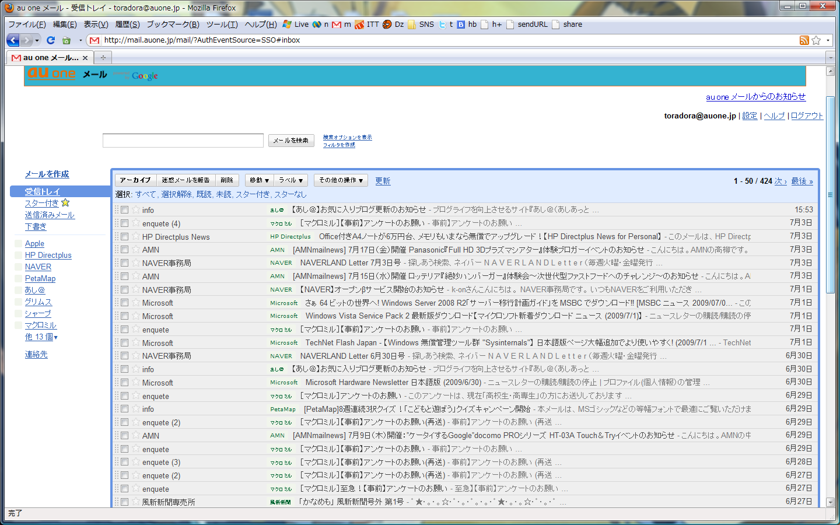Click the ログアウト link
The image size is (840, 525).
pyautogui.click(x=807, y=116)
